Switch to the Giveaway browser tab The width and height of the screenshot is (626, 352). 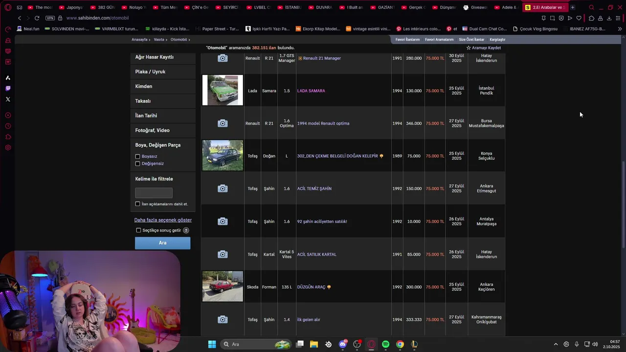pyautogui.click(x=475, y=7)
